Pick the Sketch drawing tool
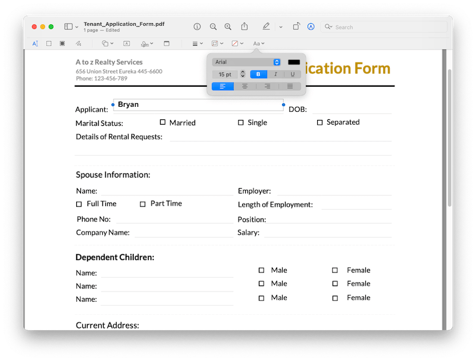Viewport: 476px width, 361px height. click(x=79, y=43)
